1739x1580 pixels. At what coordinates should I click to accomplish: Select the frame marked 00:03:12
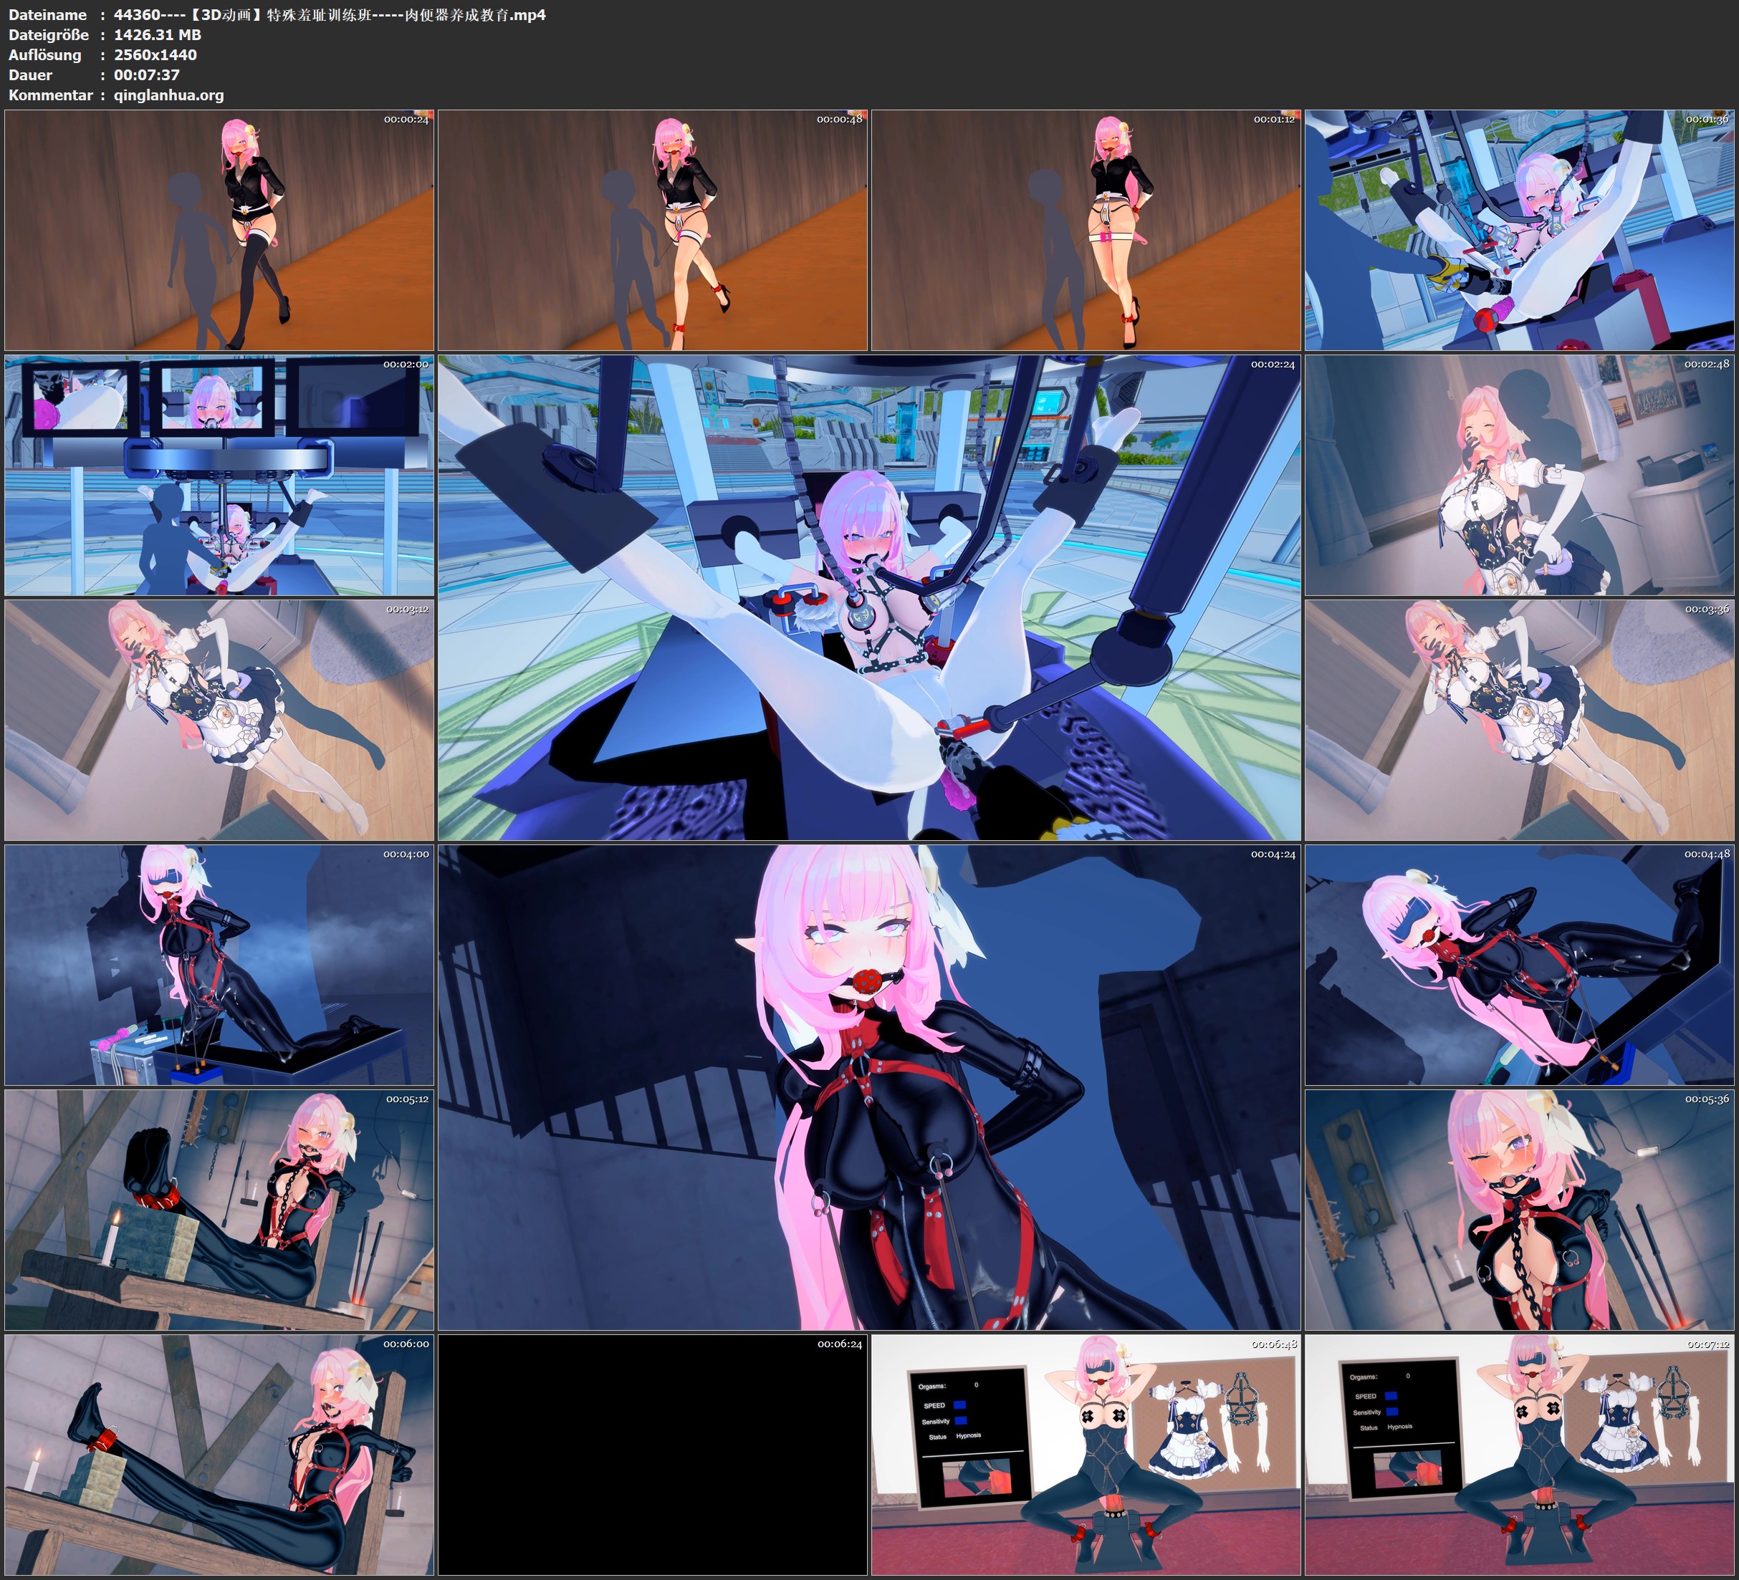219,720
